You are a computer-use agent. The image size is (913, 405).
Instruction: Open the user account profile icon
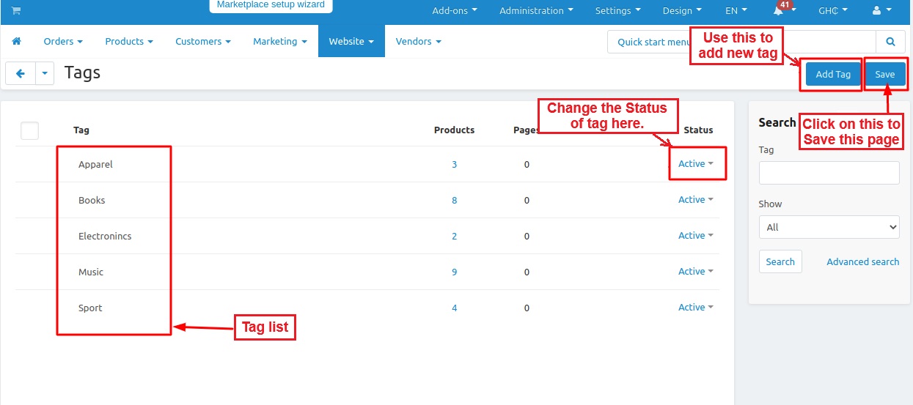click(x=879, y=11)
